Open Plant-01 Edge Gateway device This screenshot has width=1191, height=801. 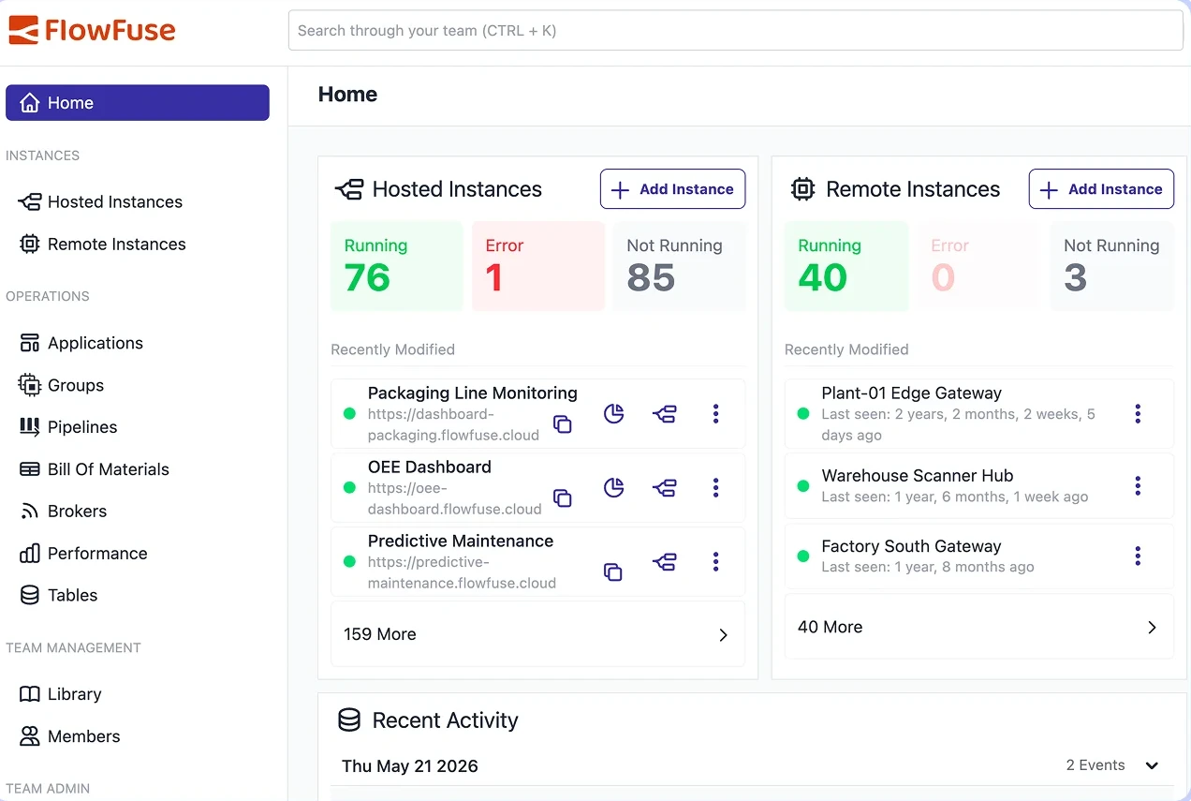coord(911,393)
